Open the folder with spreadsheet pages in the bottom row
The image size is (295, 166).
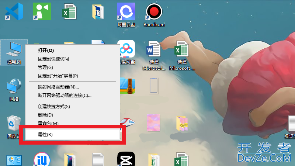coord(154,160)
